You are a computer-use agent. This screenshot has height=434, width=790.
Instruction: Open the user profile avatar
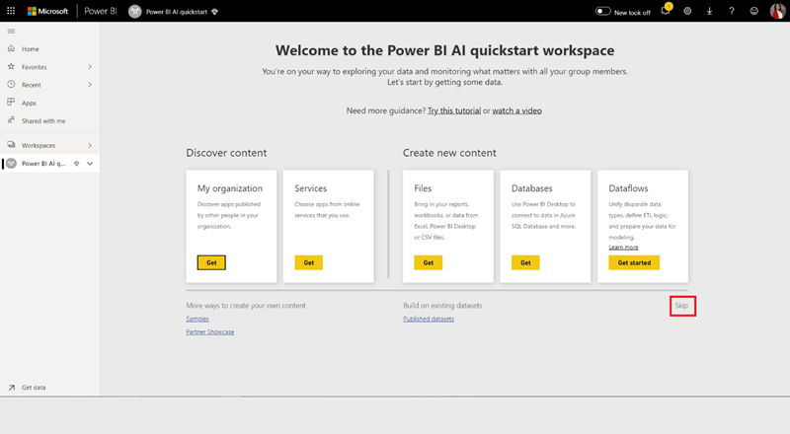pyautogui.click(x=776, y=11)
